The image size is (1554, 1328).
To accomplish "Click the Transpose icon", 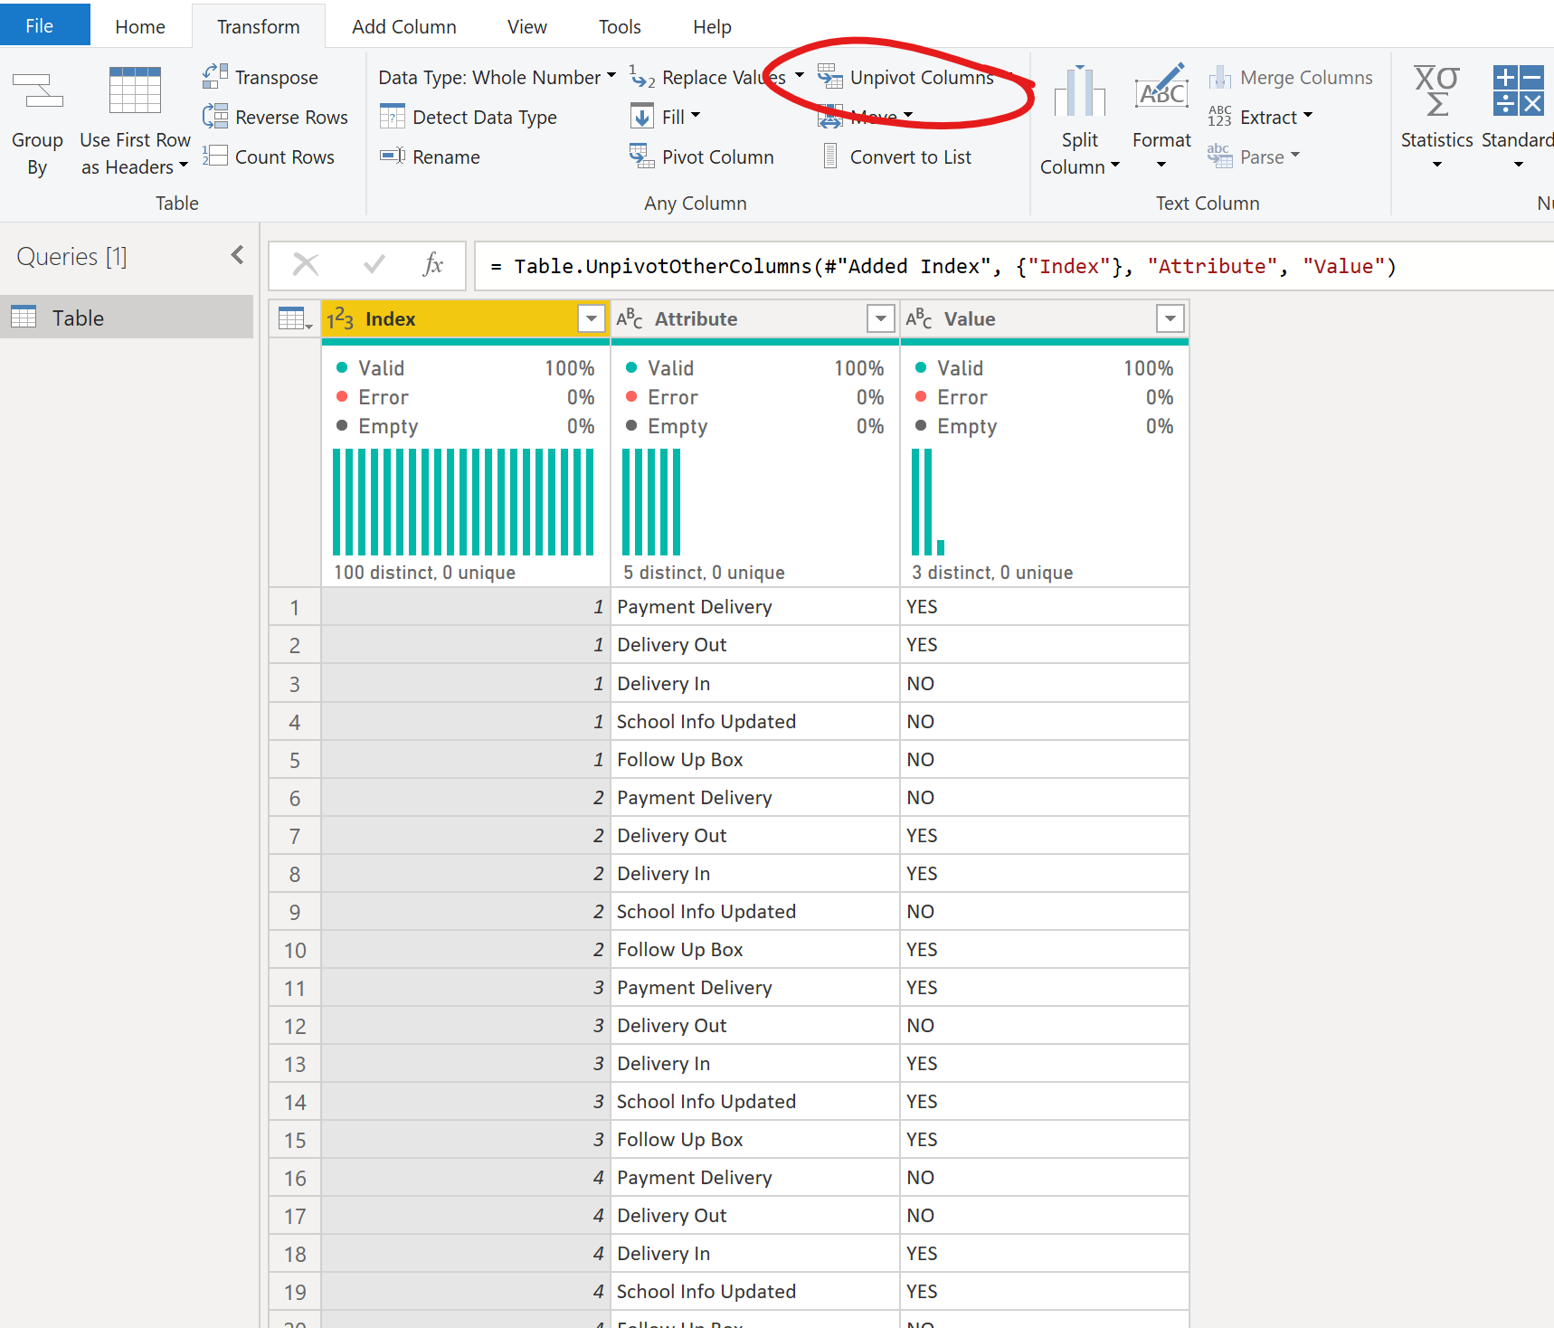I will click(x=214, y=77).
